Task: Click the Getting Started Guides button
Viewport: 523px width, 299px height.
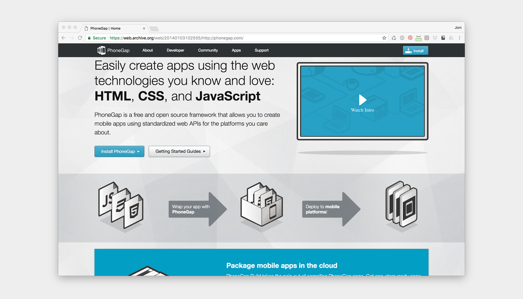Action: [179, 151]
